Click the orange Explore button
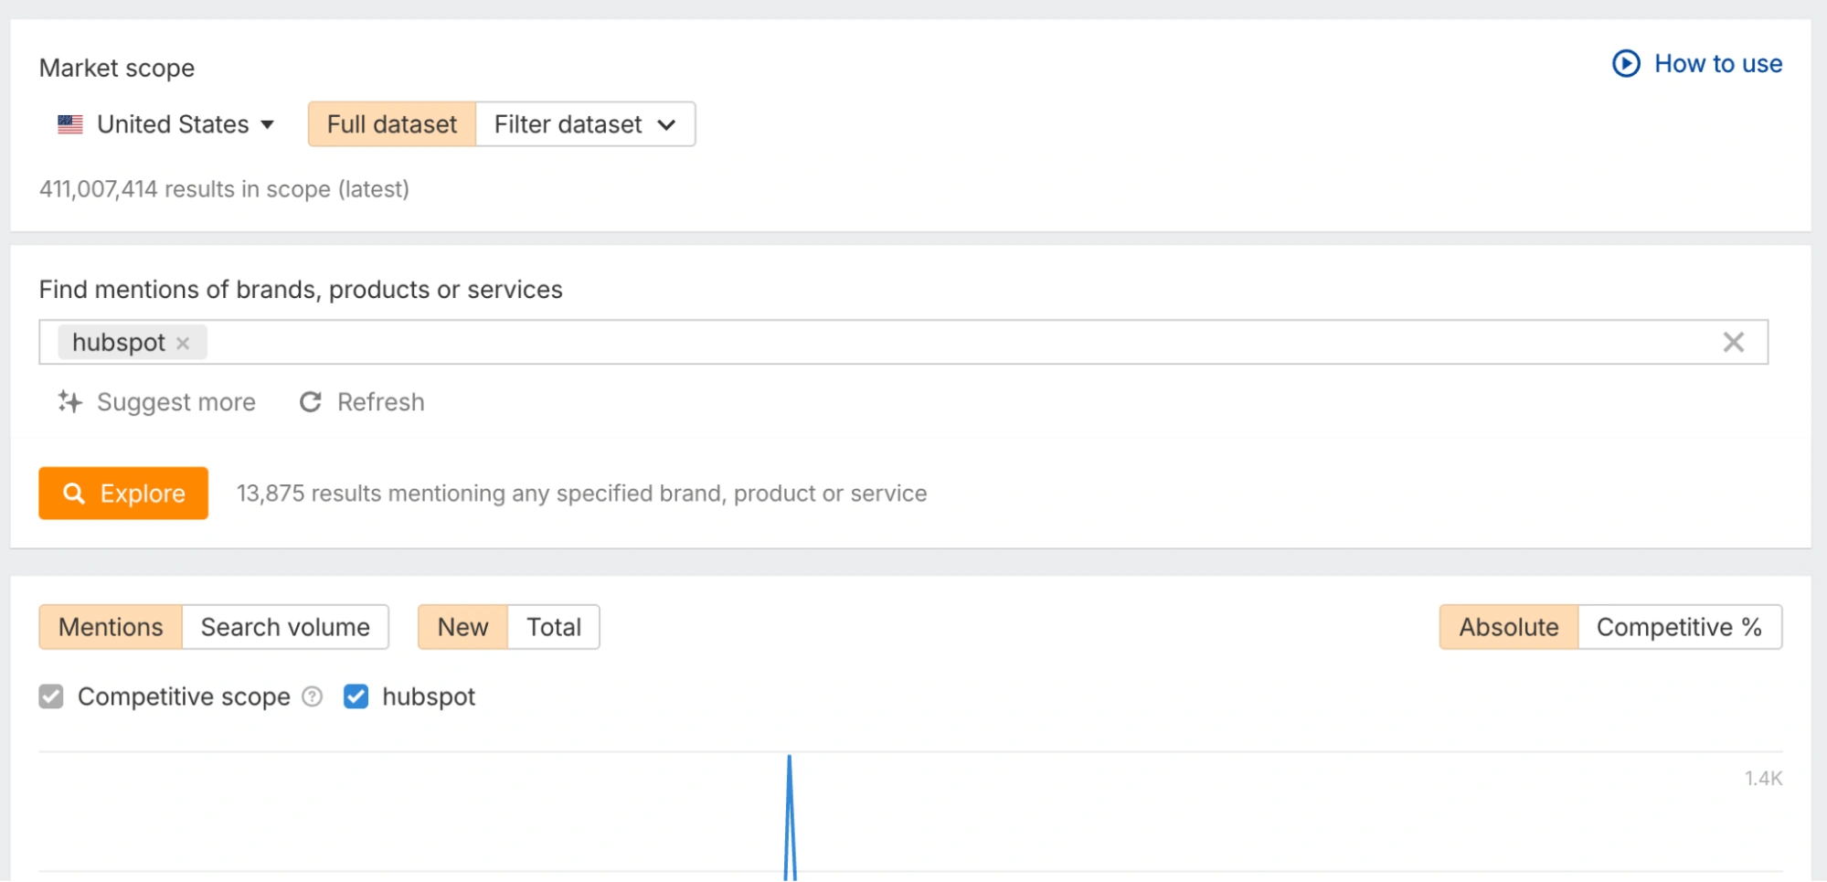This screenshot has width=1827, height=882. tap(123, 494)
